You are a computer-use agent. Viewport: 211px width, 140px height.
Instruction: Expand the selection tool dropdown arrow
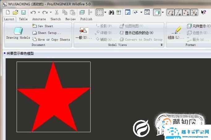[x=105, y=12]
